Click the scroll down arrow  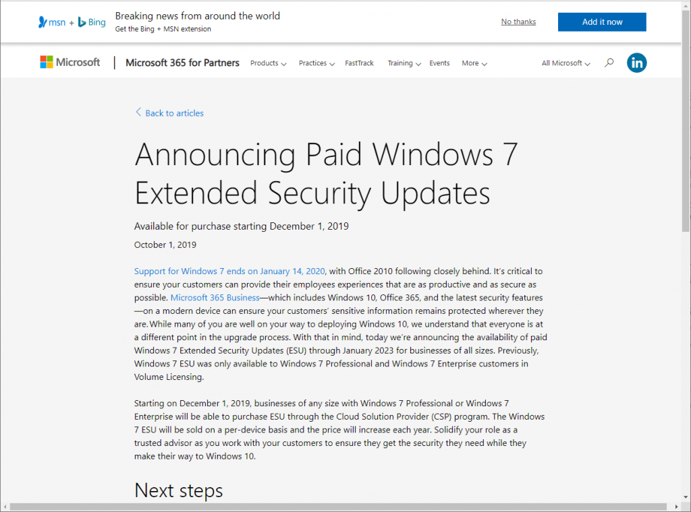click(x=686, y=497)
